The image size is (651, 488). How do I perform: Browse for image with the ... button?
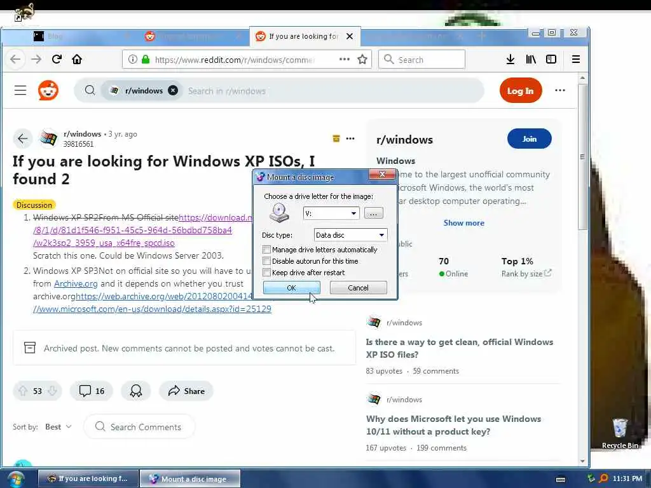click(373, 213)
